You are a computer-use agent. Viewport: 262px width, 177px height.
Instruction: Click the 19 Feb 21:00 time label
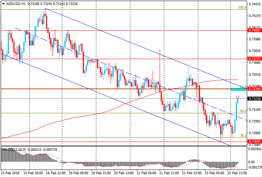pos(101,173)
